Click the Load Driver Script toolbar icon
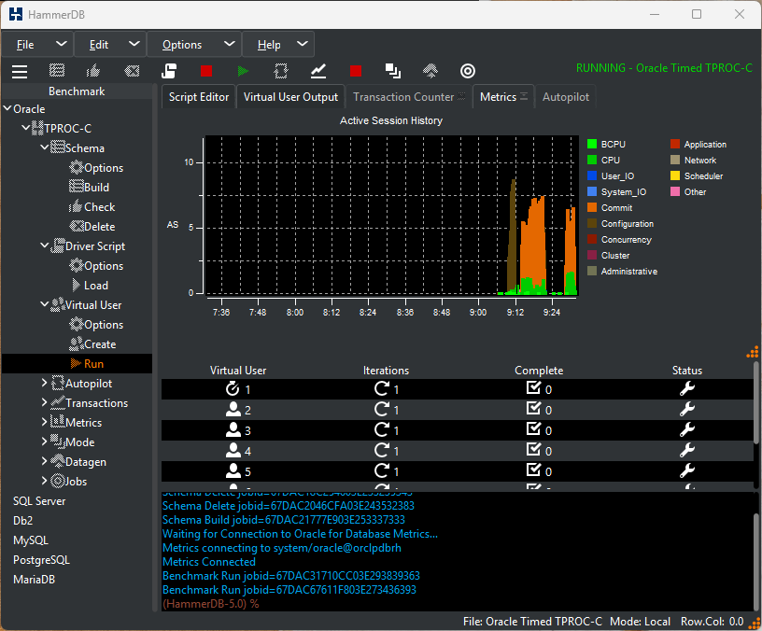Screen dimensions: 762x631 (169, 71)
